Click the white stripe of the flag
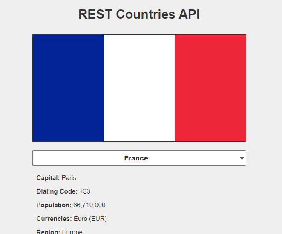282x234 pixels. tap(139, 88)
